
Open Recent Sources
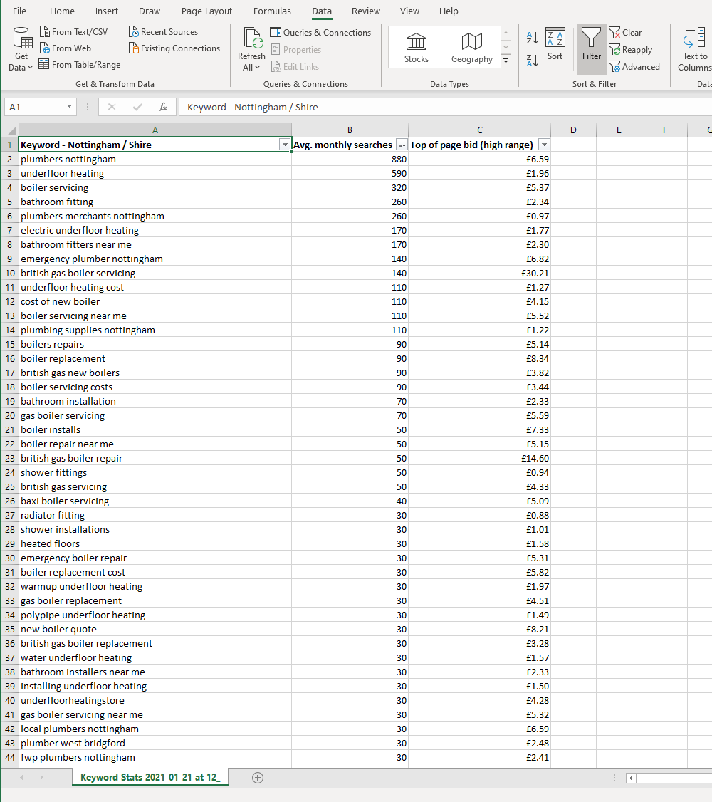pos(163,32)
